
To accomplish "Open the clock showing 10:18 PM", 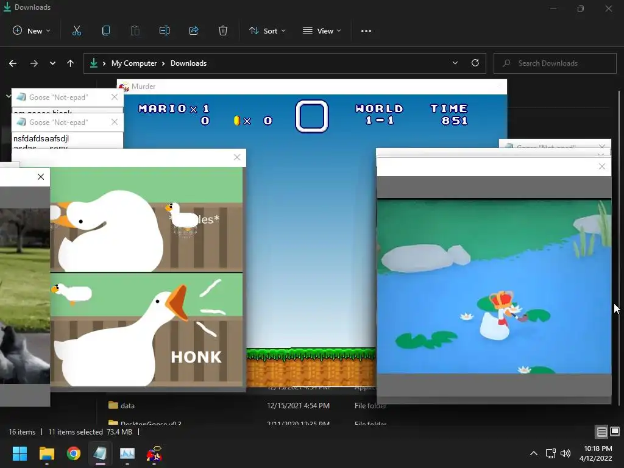I will (x=596, y=453).
